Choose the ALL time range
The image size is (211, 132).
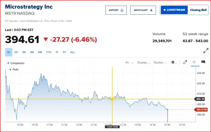pyautogui.click(x=72, y=52)
